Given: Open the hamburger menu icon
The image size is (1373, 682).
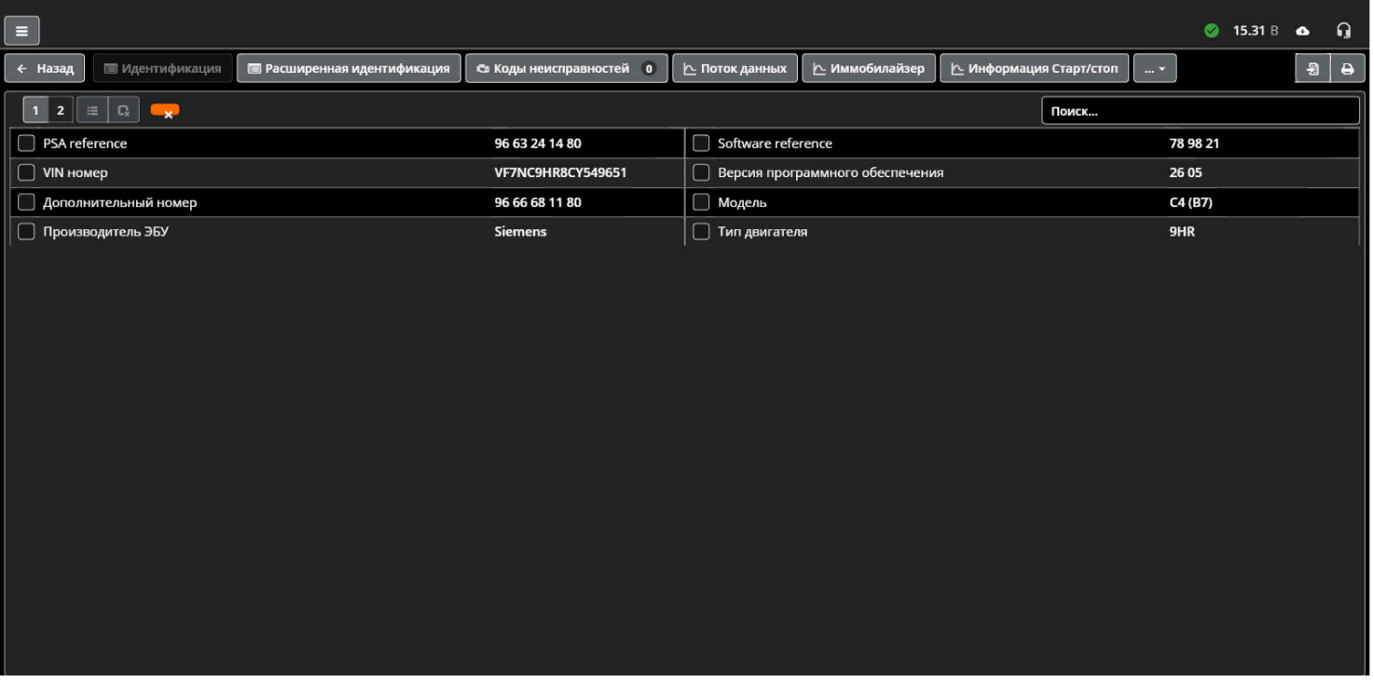Looking at the screenshot, I should point(21,29).
